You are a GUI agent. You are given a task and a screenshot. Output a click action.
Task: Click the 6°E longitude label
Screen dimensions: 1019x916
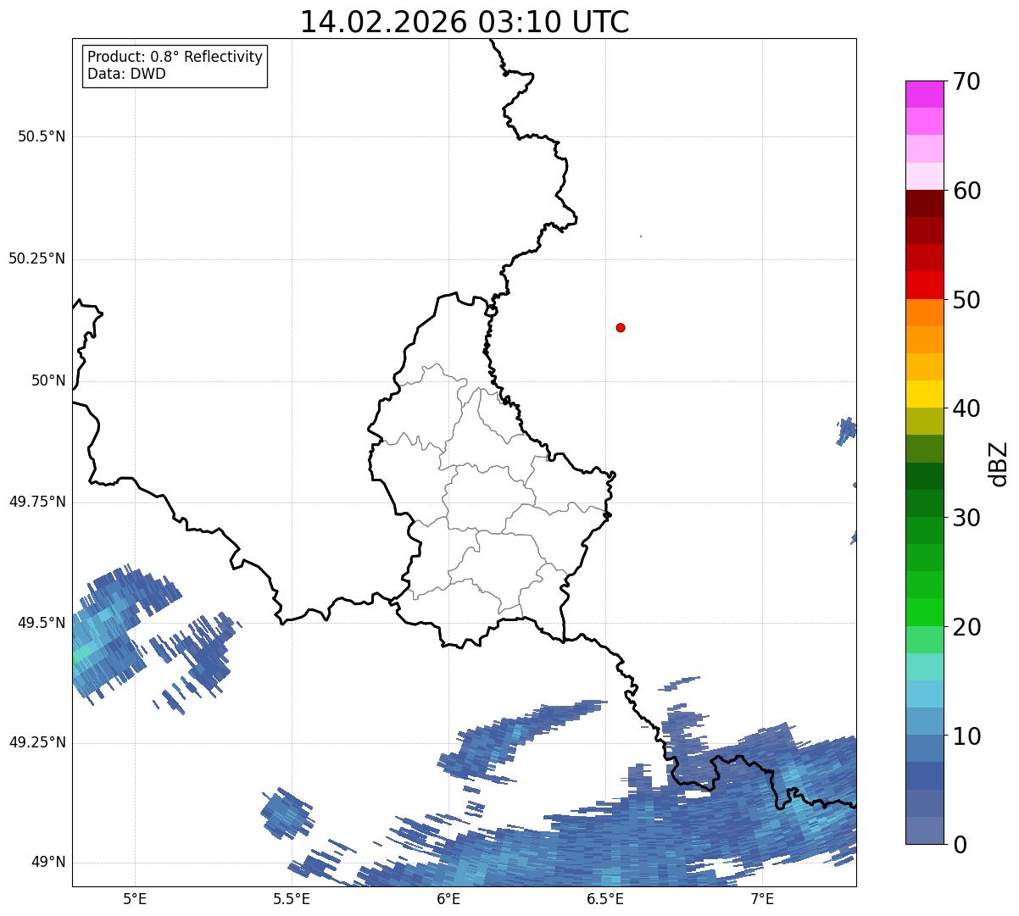click(x=449, y=898)
